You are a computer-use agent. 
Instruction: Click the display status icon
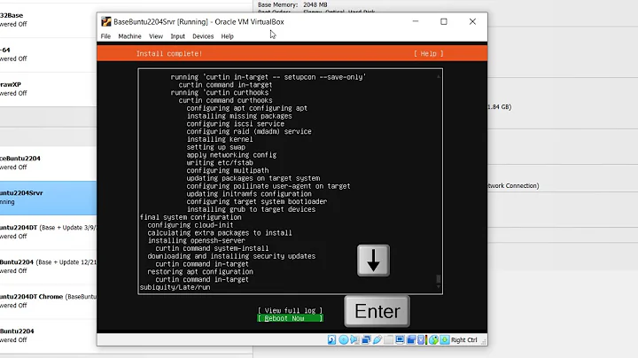coord(400,339)
